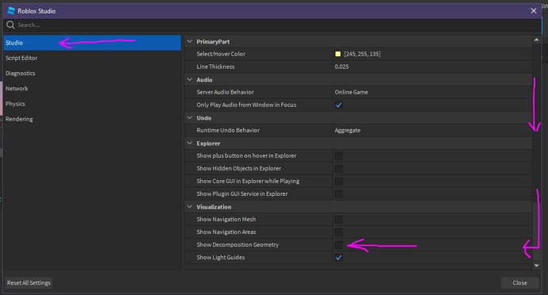Open the Select/Hover Color swatch
Viewport: 548px width, 295px height.
[x=338, y=54]
